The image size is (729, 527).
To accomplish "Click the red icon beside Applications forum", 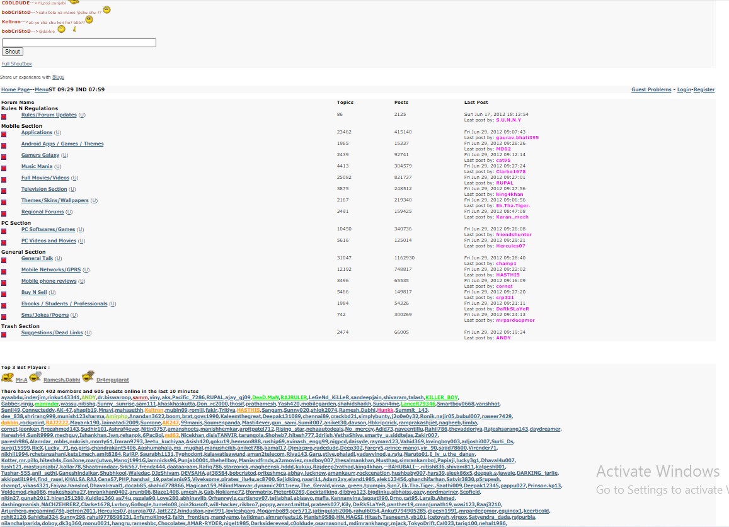I will (x=4, y=135).
